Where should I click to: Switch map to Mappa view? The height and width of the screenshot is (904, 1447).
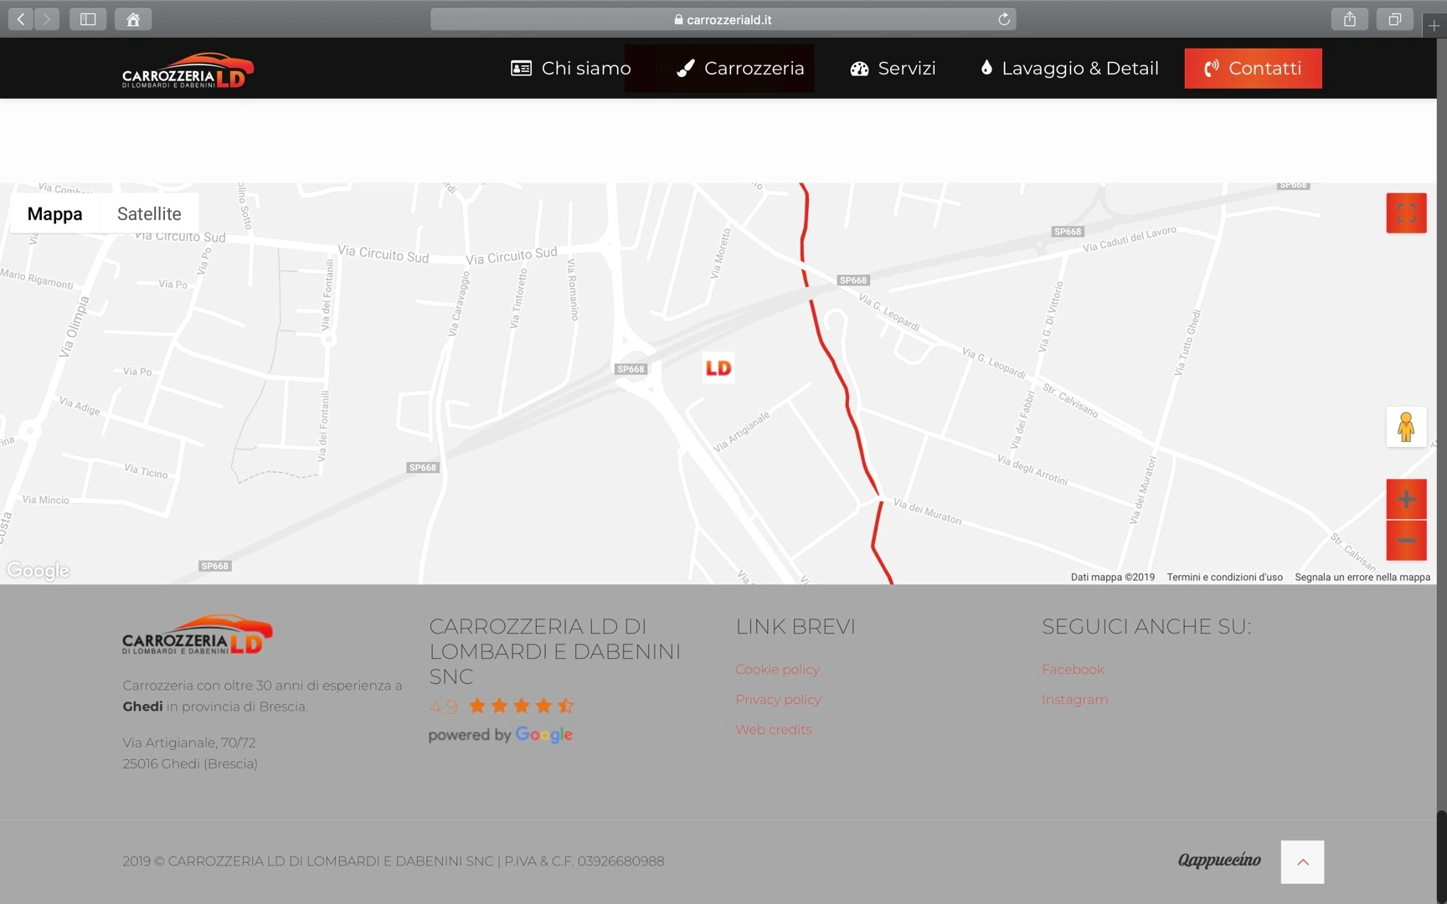[54, 213]
